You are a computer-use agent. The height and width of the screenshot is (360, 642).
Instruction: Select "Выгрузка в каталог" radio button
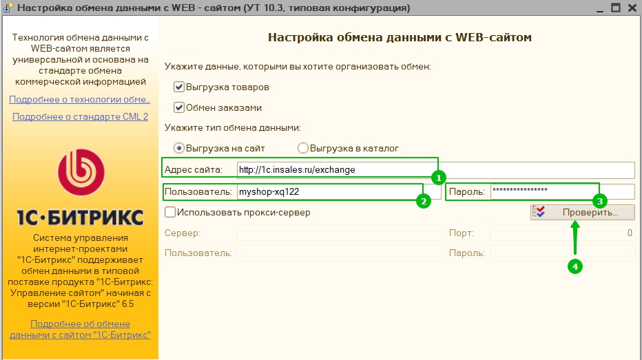[x=302, y=148]
